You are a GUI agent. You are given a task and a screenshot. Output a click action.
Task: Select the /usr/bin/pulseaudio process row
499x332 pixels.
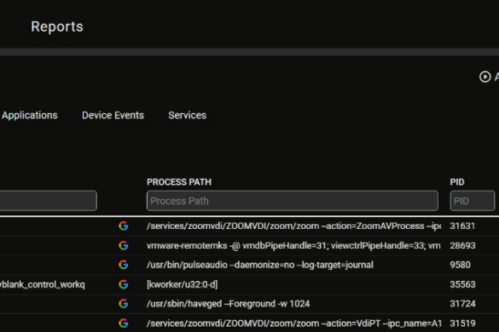(x=249, y=265)
